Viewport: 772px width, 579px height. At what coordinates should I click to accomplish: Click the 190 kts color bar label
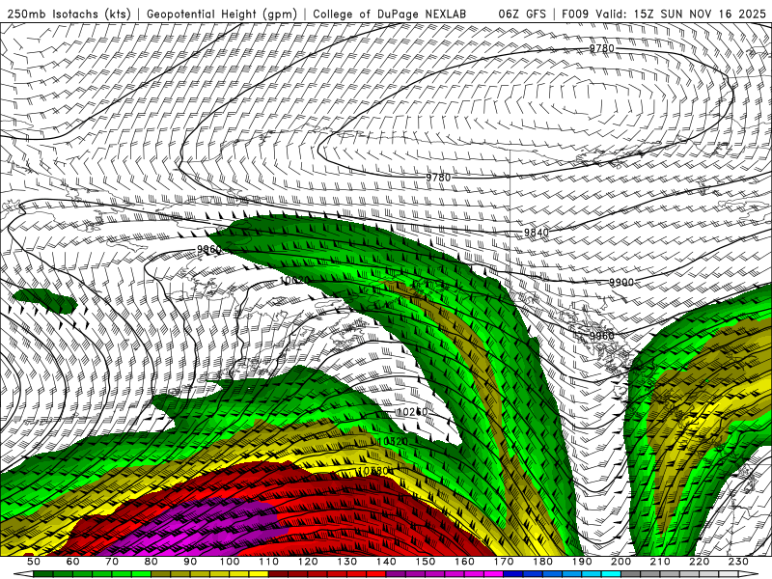pos(582,562)
